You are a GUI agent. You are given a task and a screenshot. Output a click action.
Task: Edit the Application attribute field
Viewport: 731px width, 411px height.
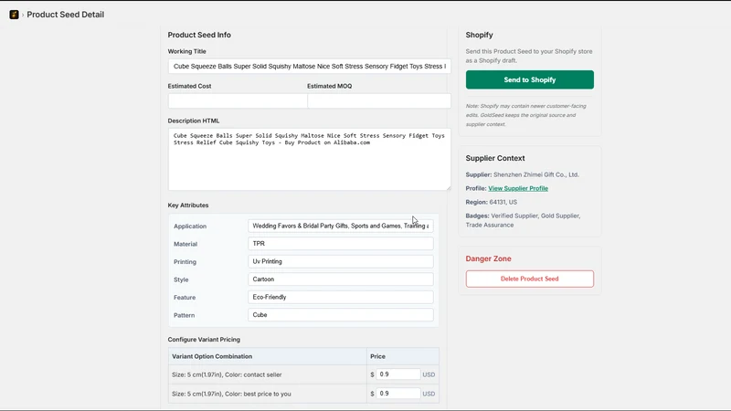[340, 226]
